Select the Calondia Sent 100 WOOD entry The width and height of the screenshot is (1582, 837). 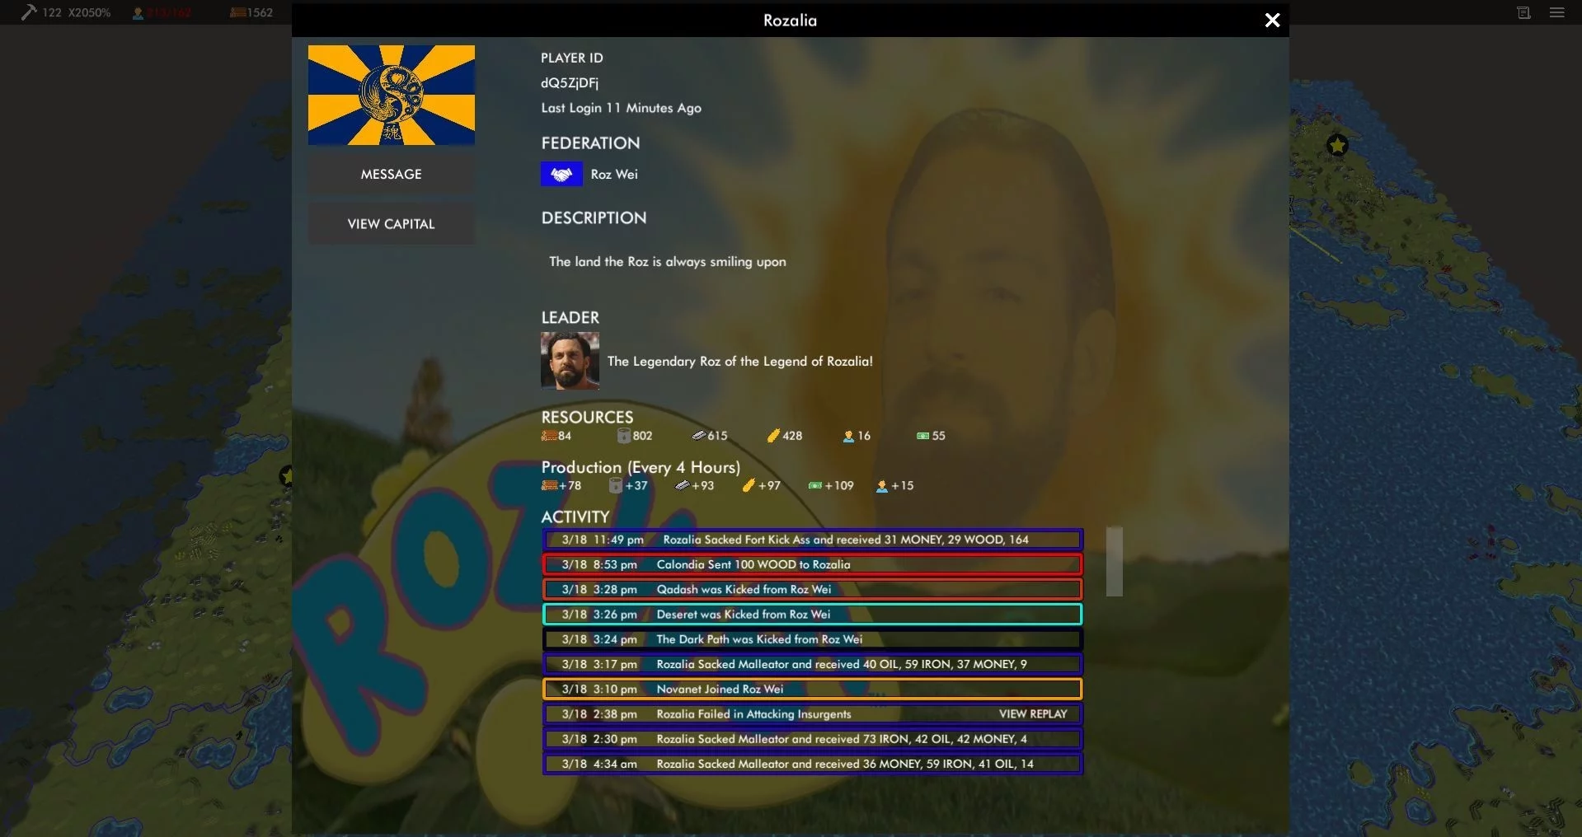click(812, 564)
